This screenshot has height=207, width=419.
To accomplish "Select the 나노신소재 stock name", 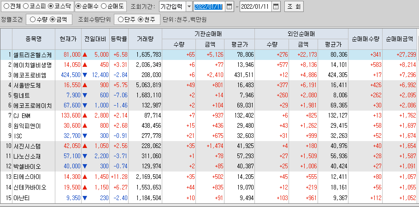I will coord(27,156).
